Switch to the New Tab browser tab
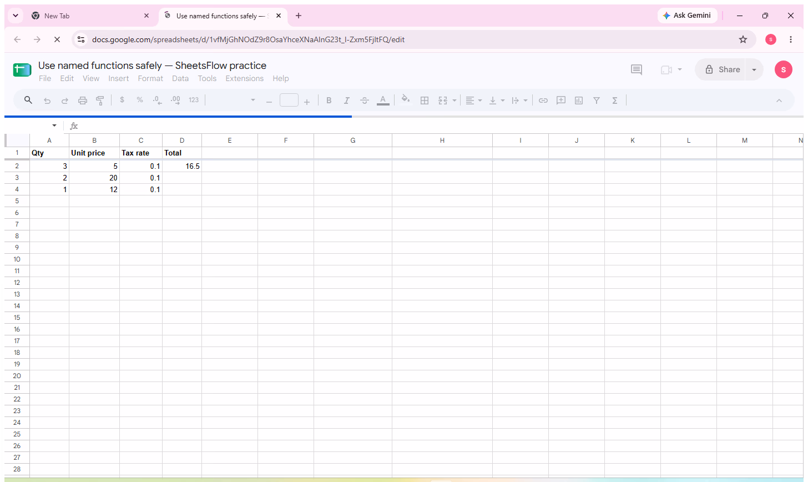Screen dimensions: 808x482 [x=92, y=16]
